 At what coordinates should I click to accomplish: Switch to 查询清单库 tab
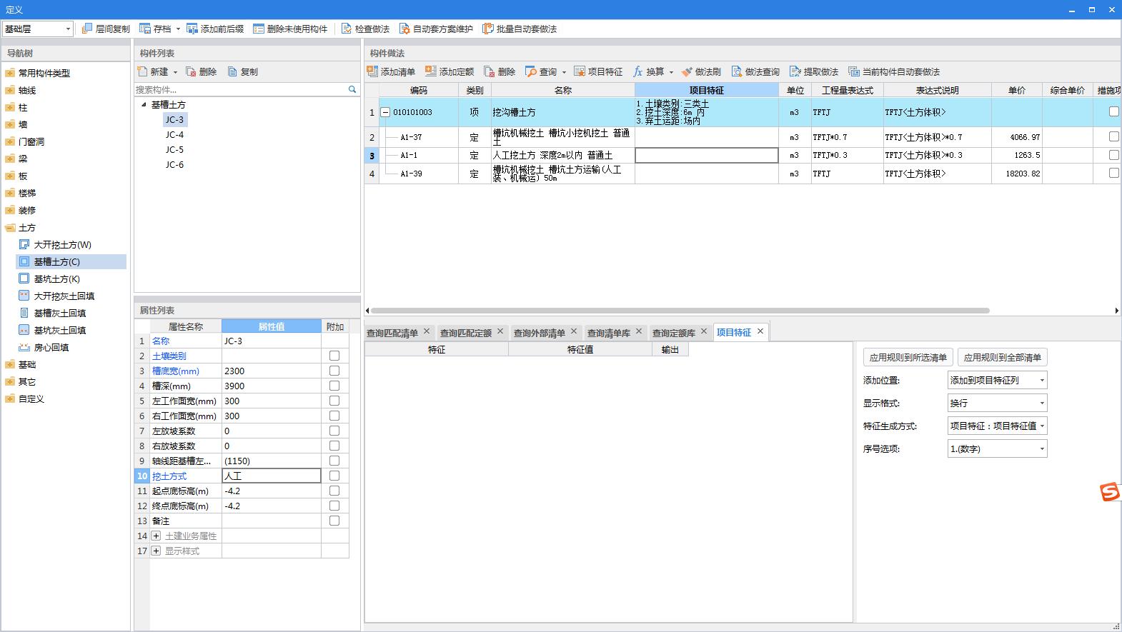608,333
